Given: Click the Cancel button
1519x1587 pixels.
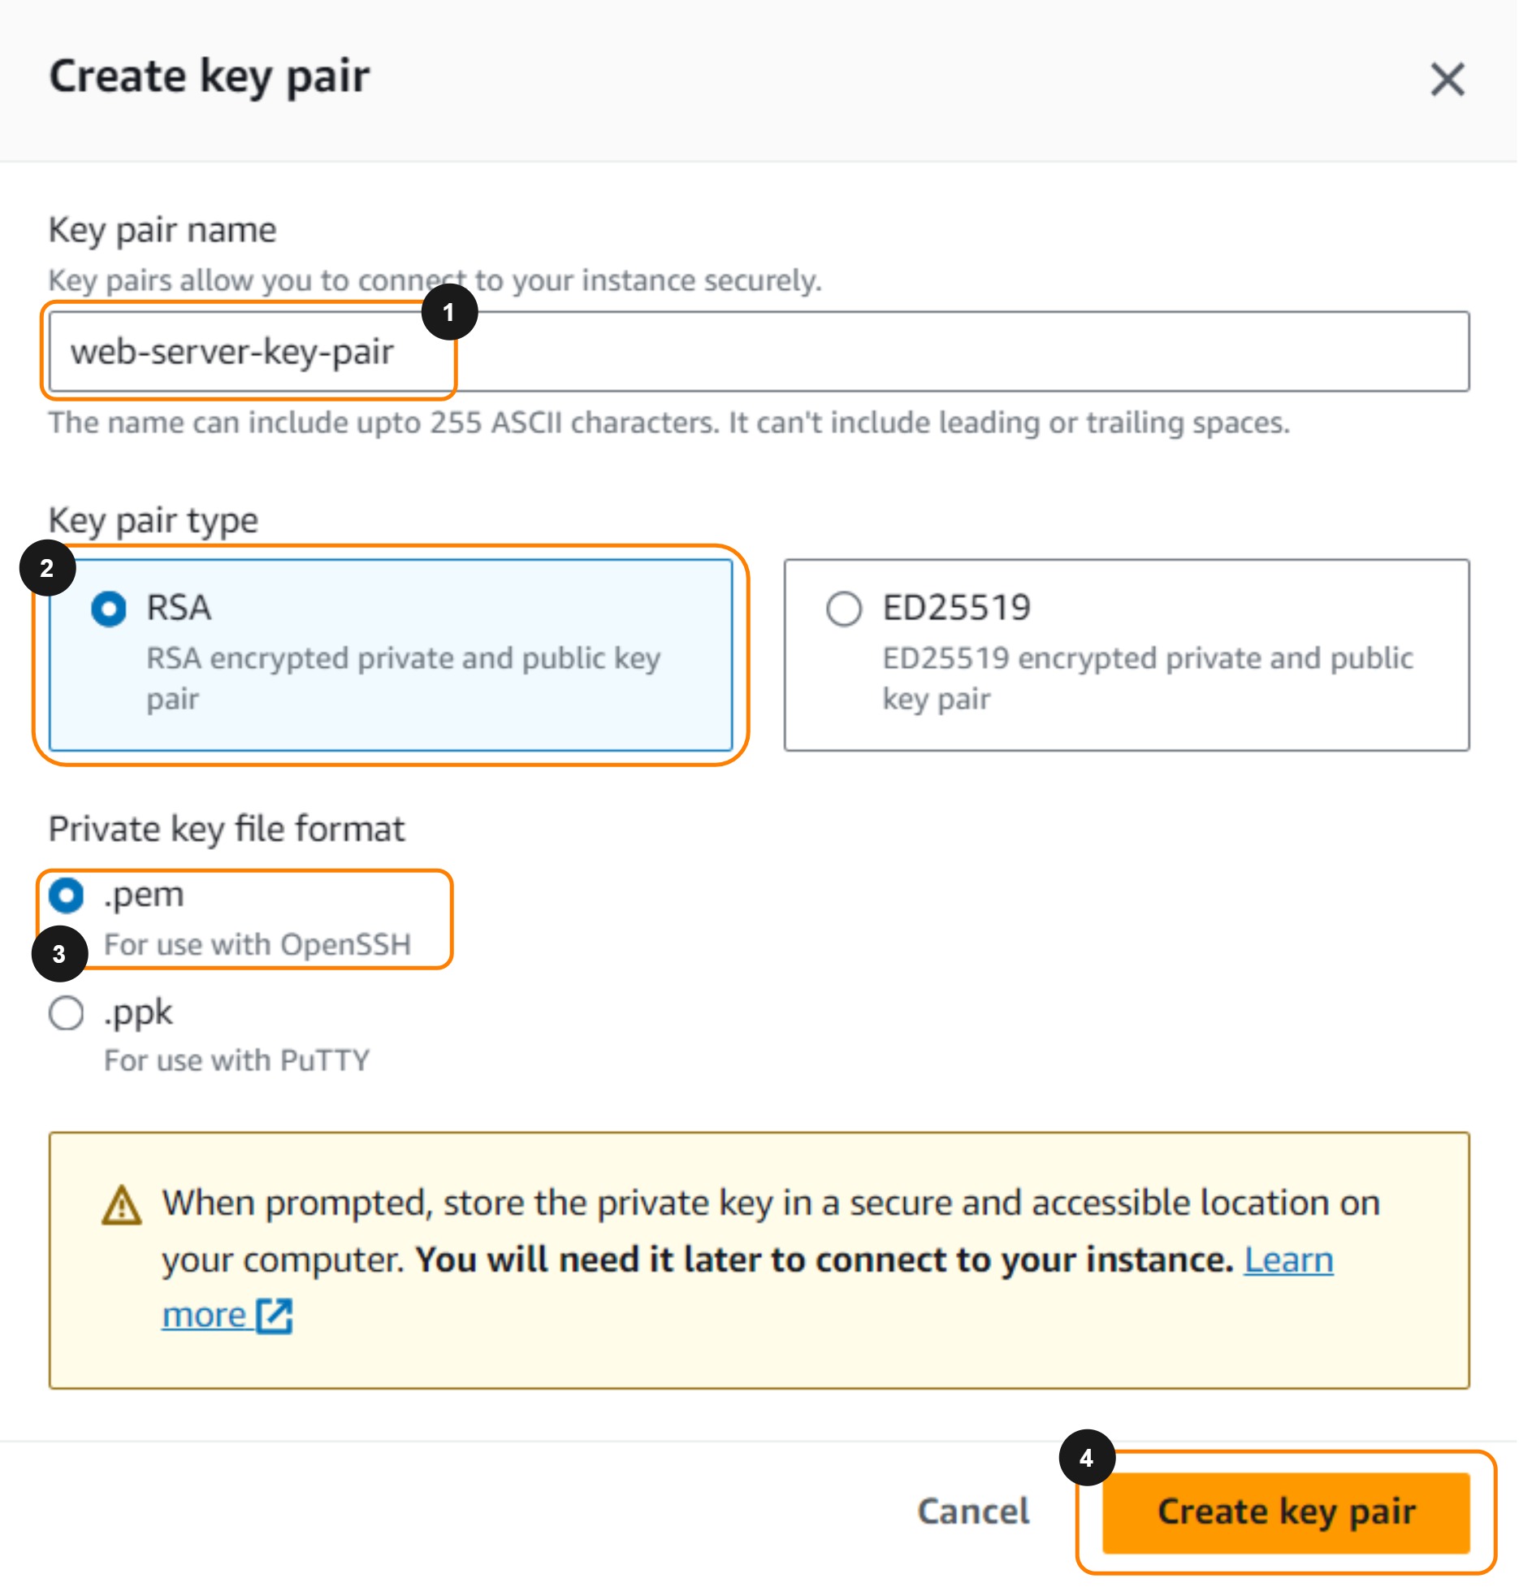Looking at the screenshot, I should pos(973,1511).
